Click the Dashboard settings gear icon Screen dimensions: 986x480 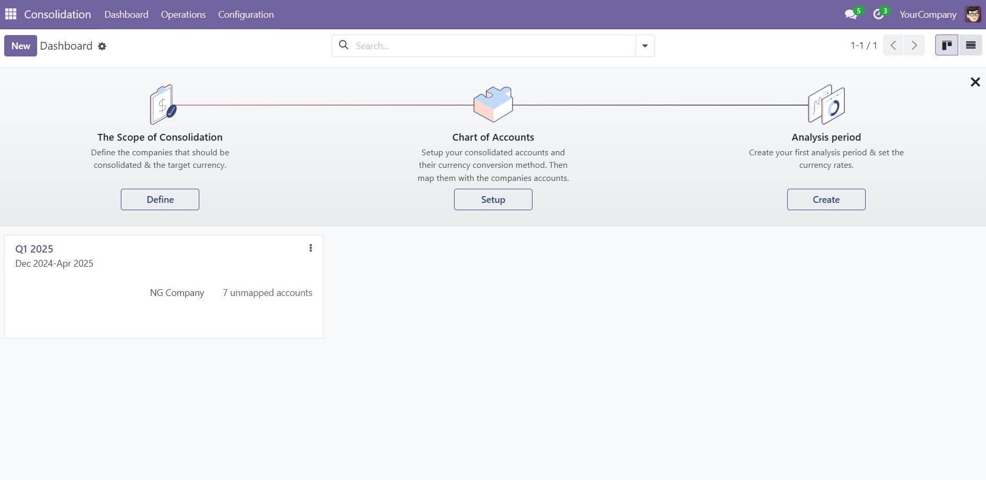pyautogui.click(x=102, y=47)
